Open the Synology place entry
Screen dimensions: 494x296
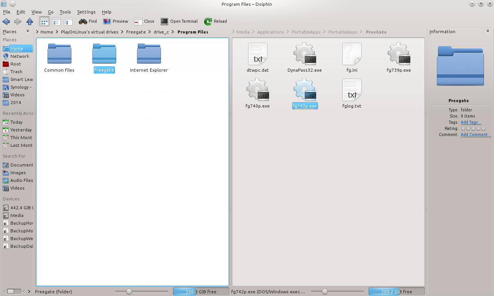coord(17,87)
